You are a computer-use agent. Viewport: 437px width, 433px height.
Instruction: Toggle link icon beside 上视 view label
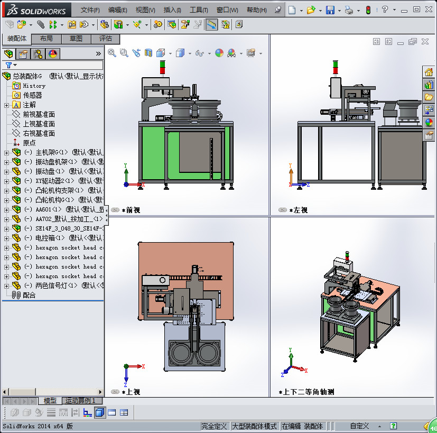tap(115, 392)
